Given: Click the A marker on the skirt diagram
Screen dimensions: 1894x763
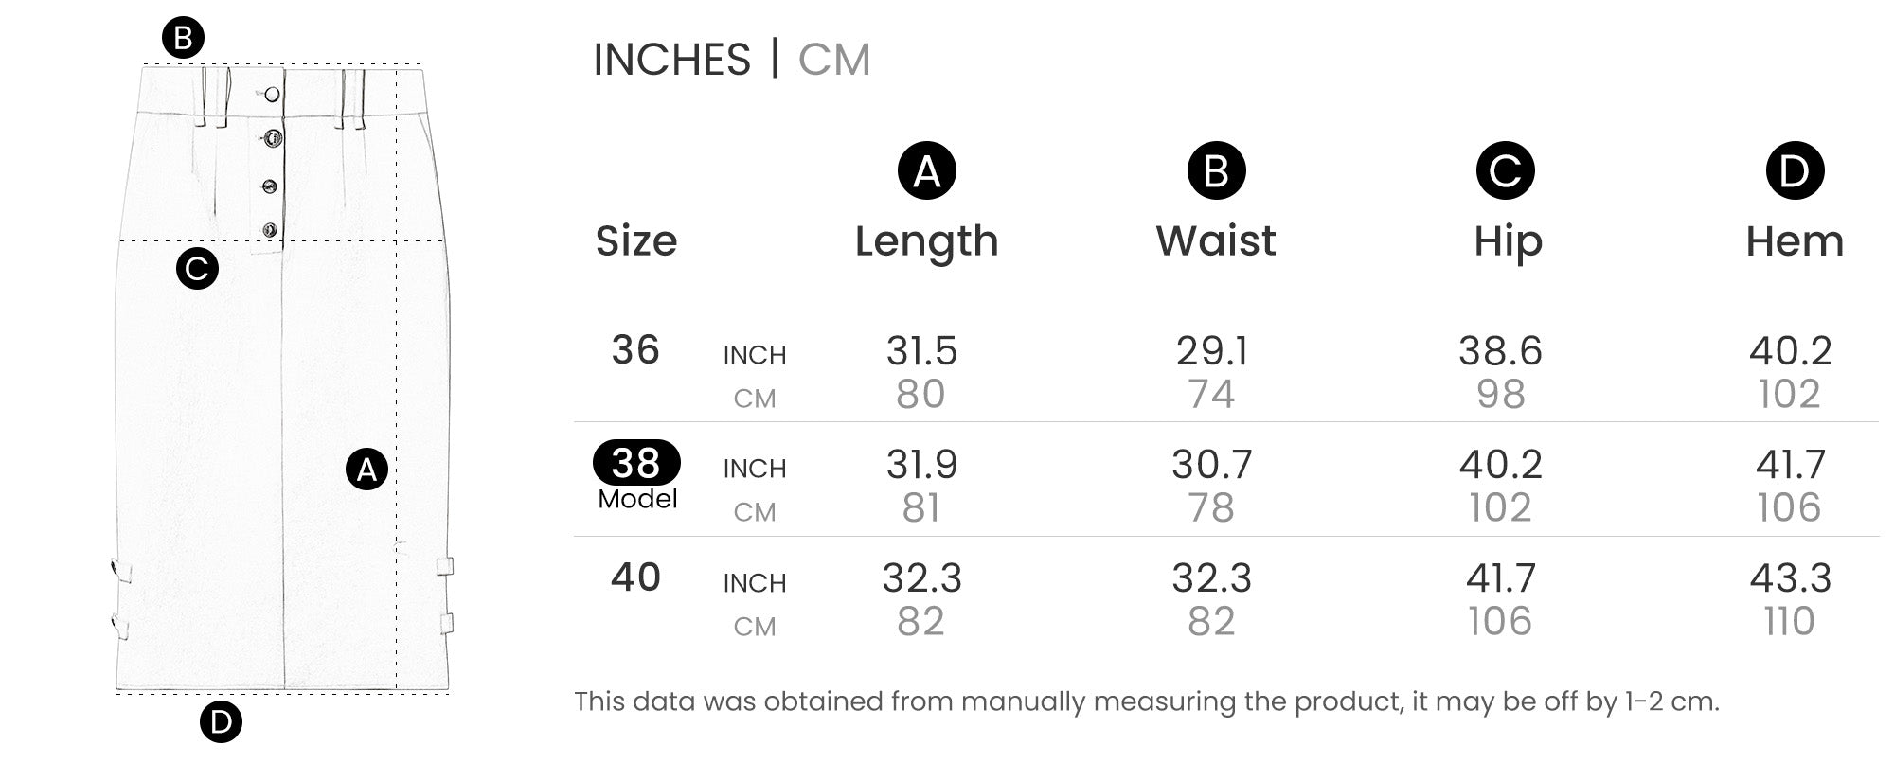Looking at the screenshot, I should (x=366, y=469).
